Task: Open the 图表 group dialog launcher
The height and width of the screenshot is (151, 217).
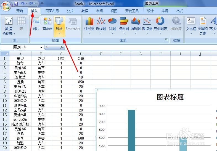Action: [166, 40]
